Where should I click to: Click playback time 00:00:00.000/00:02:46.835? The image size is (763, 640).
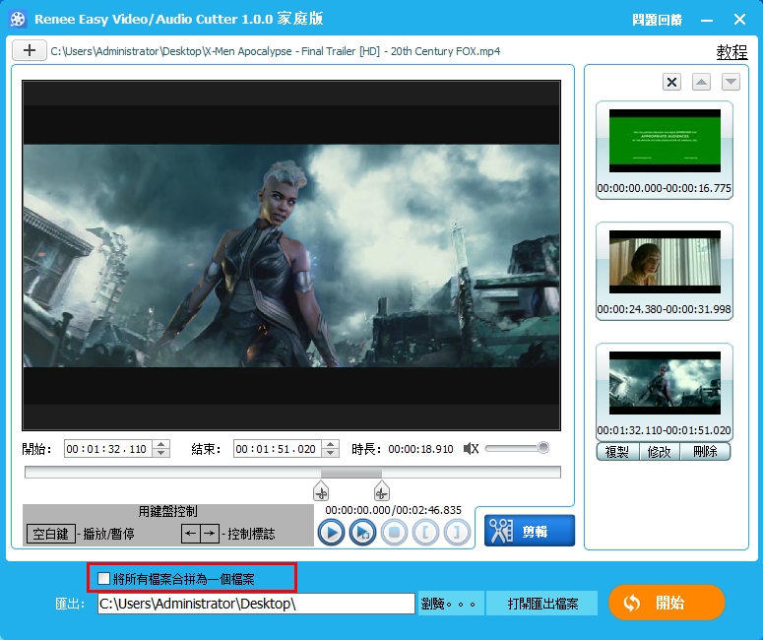[x=393, y=510]
